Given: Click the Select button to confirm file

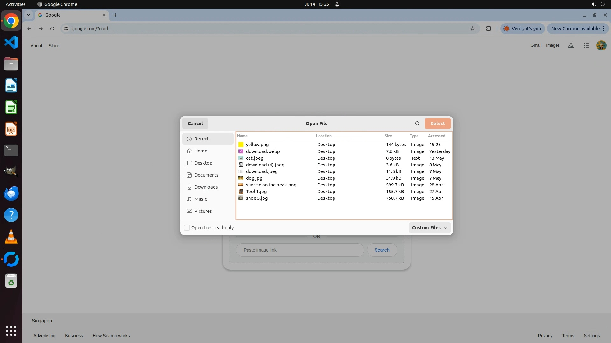Looking at the screenshot, I should pos(438,124).
